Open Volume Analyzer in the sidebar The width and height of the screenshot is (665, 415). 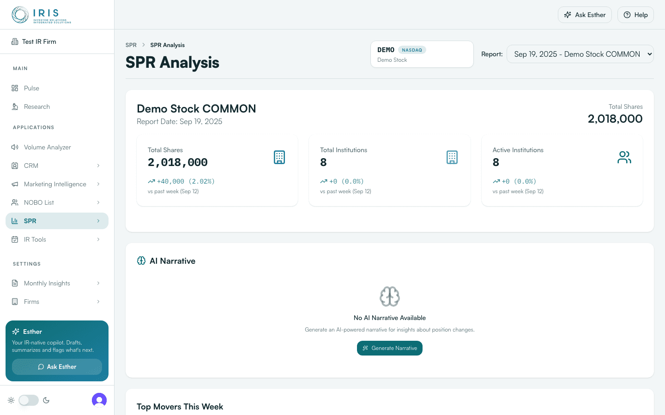pos(57,147)
